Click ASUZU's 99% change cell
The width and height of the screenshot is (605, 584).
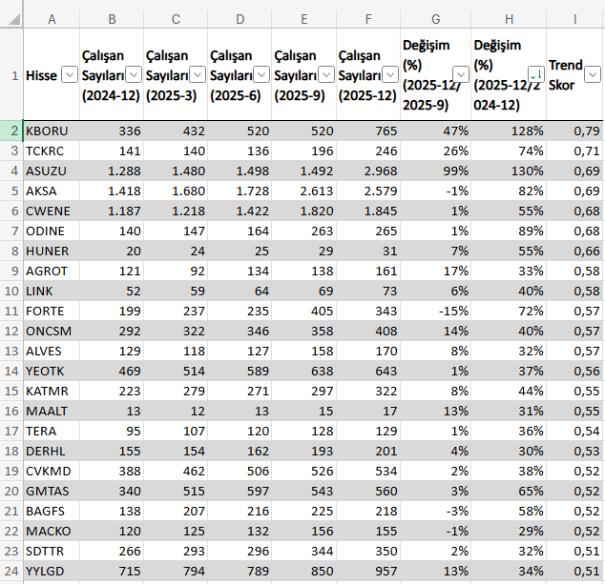coord(435,171)
